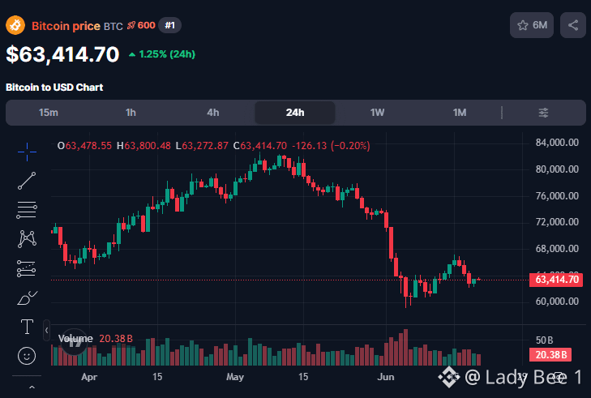Viewport: 591px width, 398px height.
Task: Click the O63,478.55 open value
Action: point(84,146)
